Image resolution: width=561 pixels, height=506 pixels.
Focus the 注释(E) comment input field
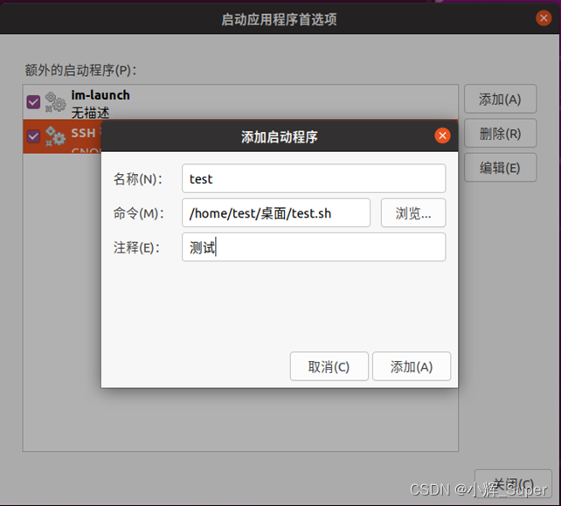click(x=314, y=247)
